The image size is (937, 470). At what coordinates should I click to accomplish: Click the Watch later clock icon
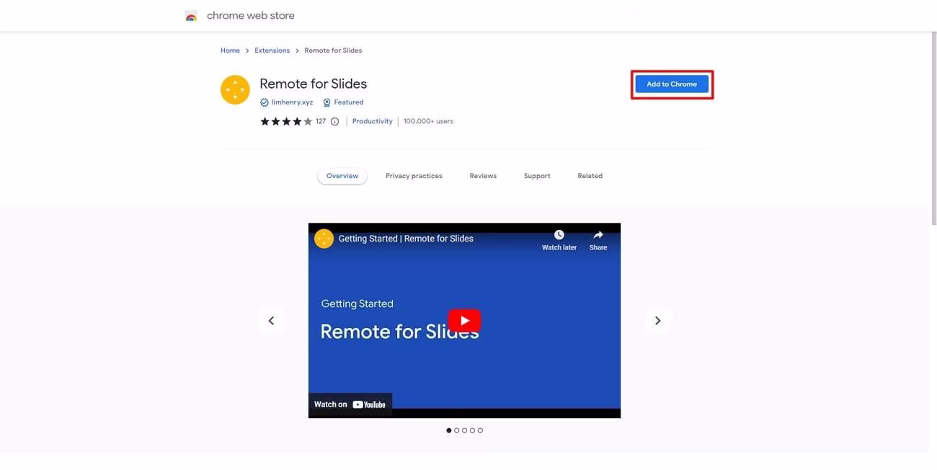tap(559, 235)
